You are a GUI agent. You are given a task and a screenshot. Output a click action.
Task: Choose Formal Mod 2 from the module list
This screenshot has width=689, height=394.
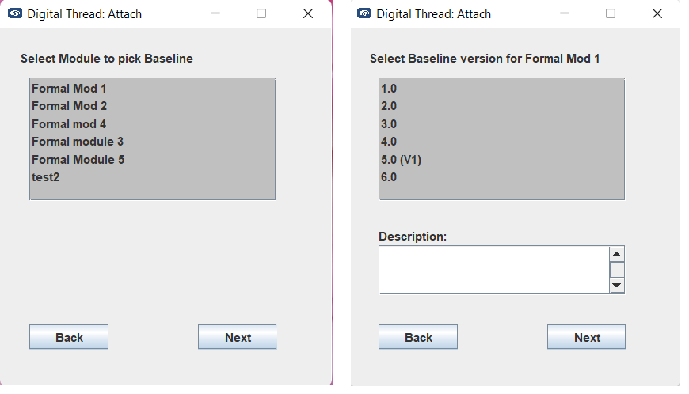pyautogui.click(x=69, y=106)
